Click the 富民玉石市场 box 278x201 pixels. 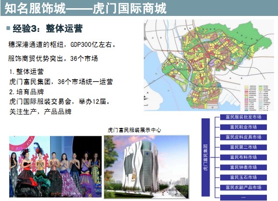pyautogui.click(x=243, y=177)
